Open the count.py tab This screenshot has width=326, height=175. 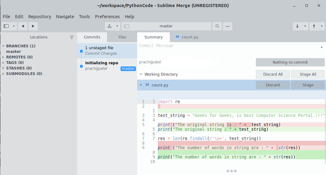pos(188,37)
